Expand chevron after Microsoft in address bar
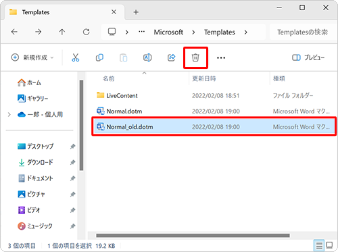The height and width of the screenshot is (252, 338). pyautogui.click(x=193, y=32)
